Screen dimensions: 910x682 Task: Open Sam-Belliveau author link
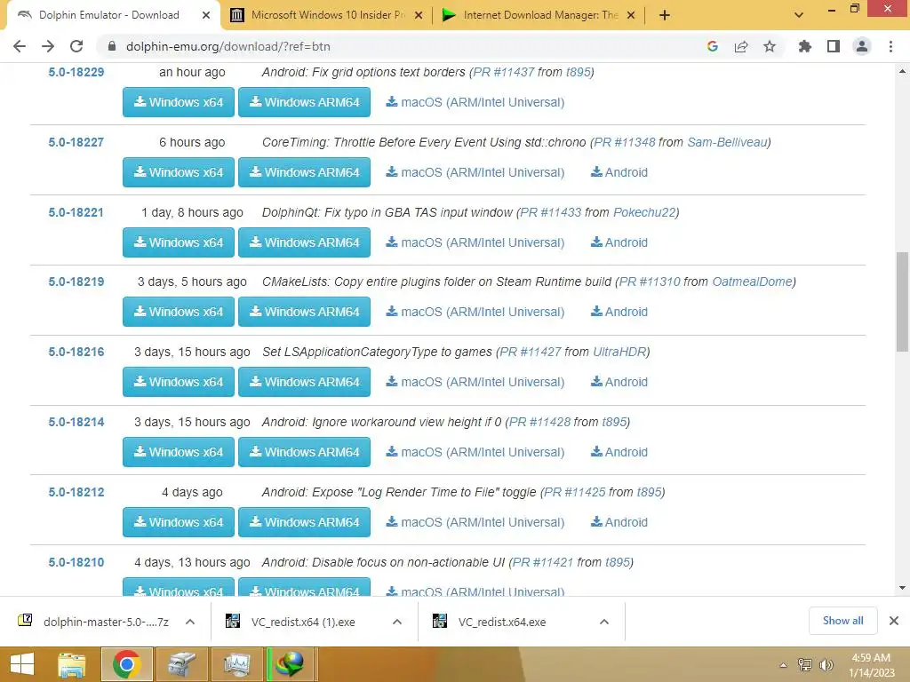727,142
